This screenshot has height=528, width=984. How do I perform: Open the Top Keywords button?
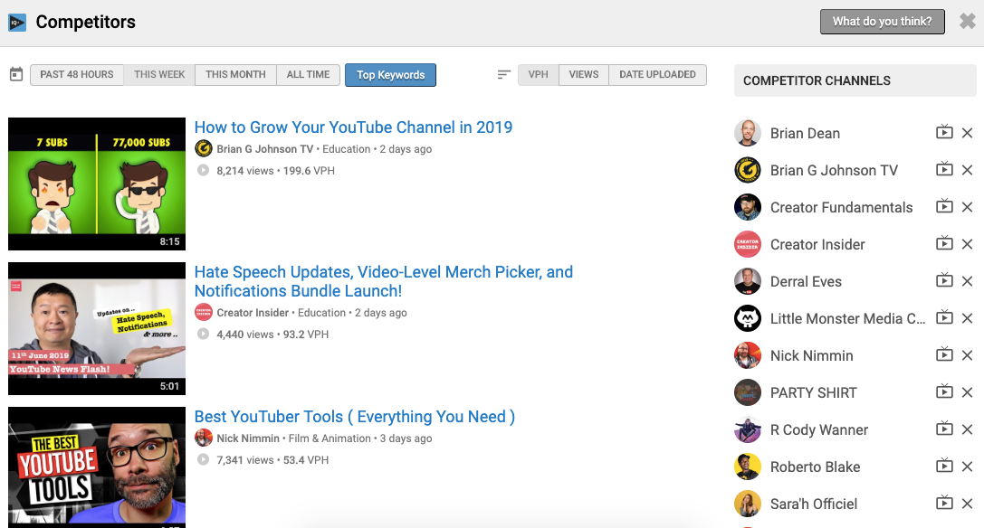coord(390,75)
